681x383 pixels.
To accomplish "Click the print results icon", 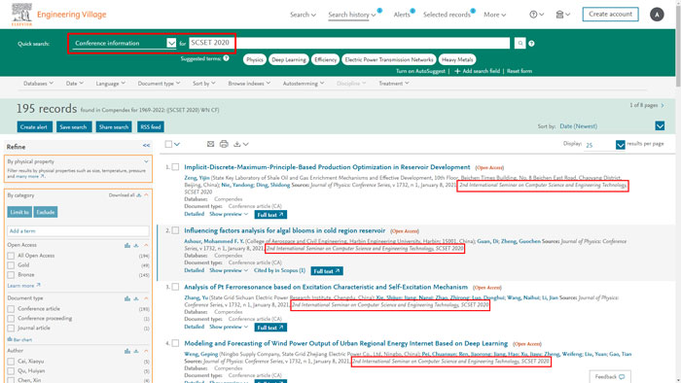I will 224,144.
